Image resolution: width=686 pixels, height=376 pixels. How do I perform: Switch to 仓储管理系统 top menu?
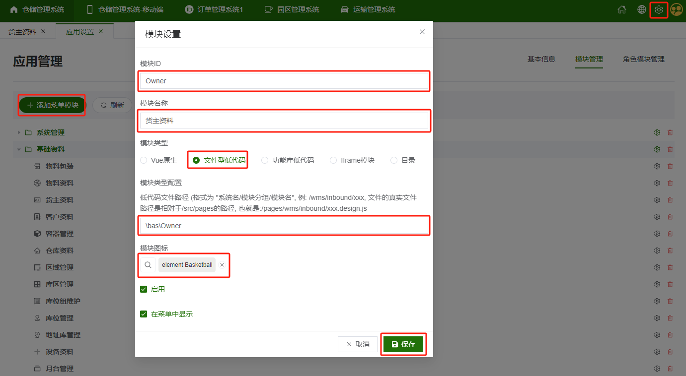coord(37,9)
